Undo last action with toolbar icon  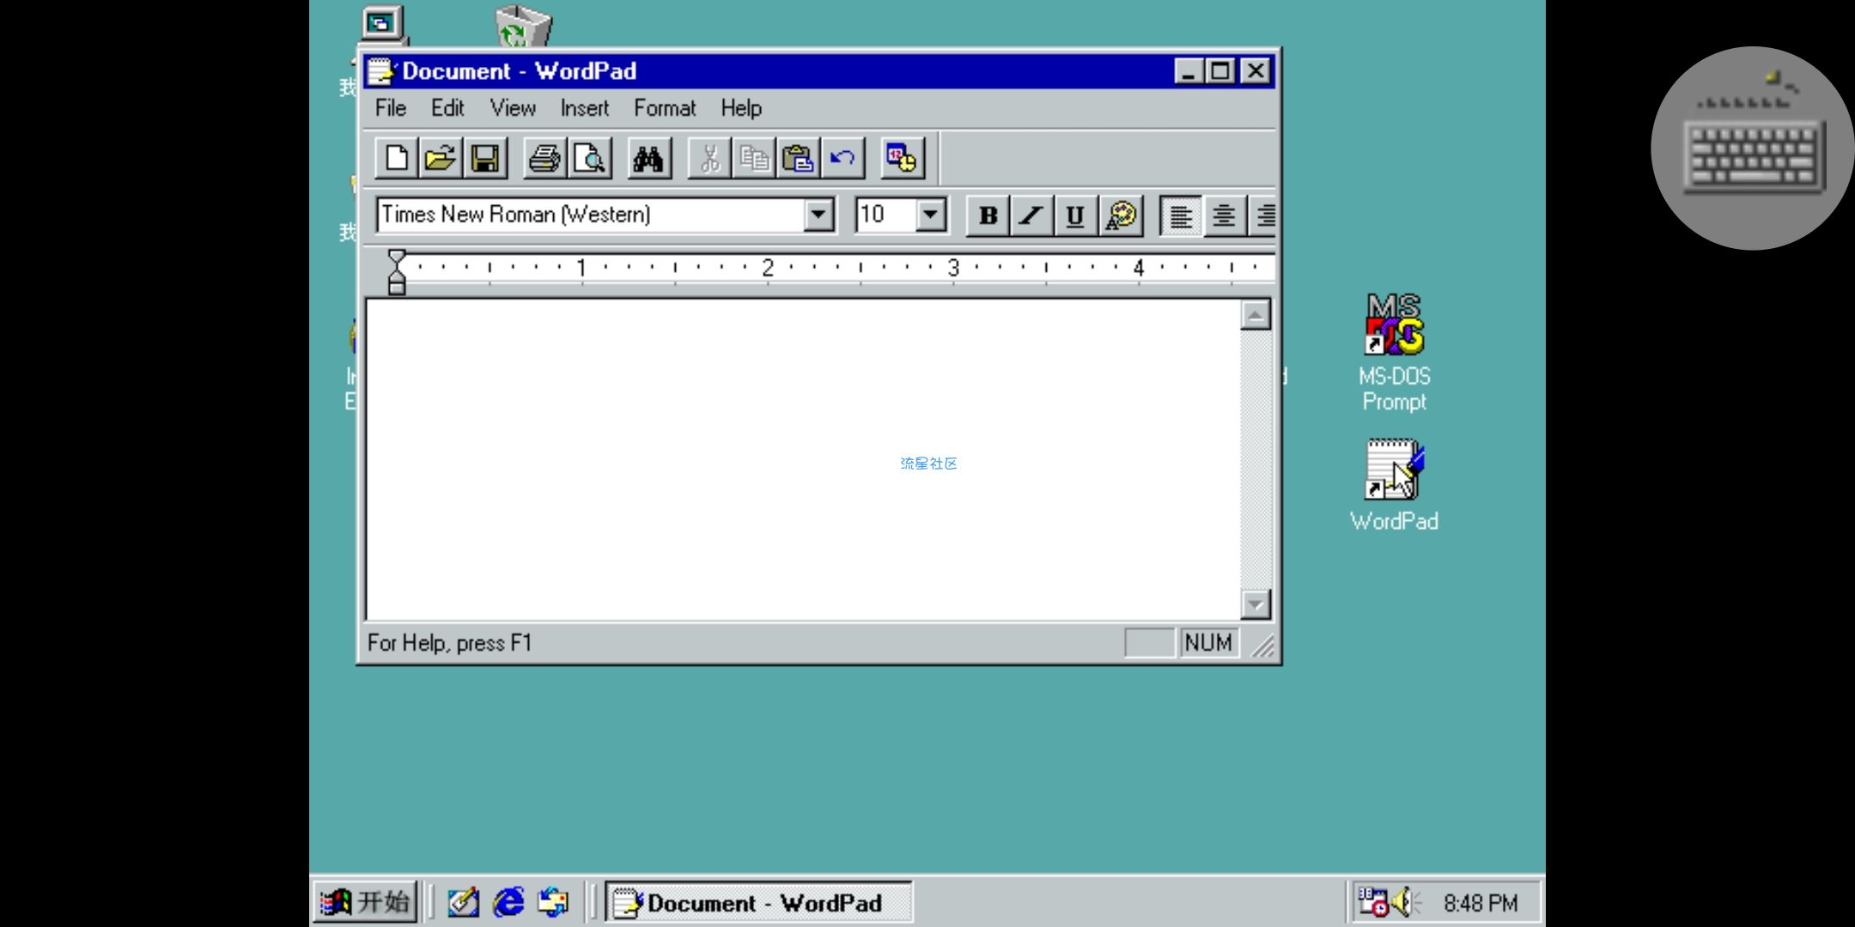[842, 159]
